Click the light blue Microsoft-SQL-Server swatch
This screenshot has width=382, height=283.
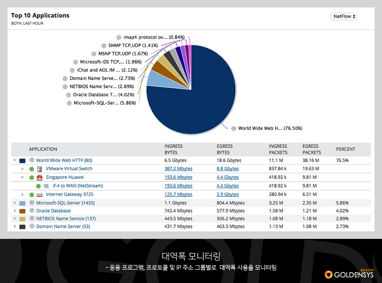tap(22, 203)
